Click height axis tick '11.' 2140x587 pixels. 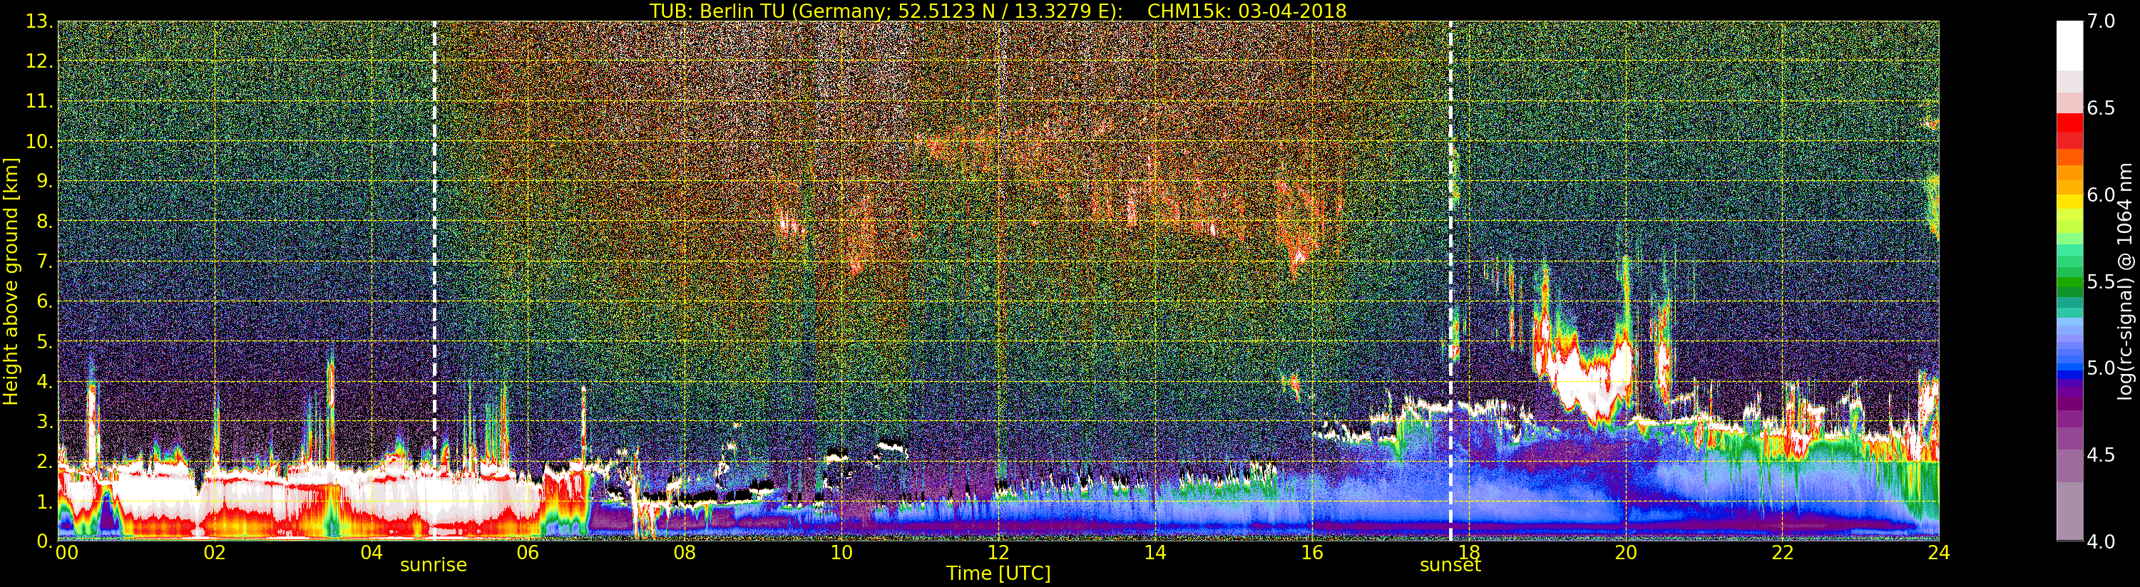(40, 101)
